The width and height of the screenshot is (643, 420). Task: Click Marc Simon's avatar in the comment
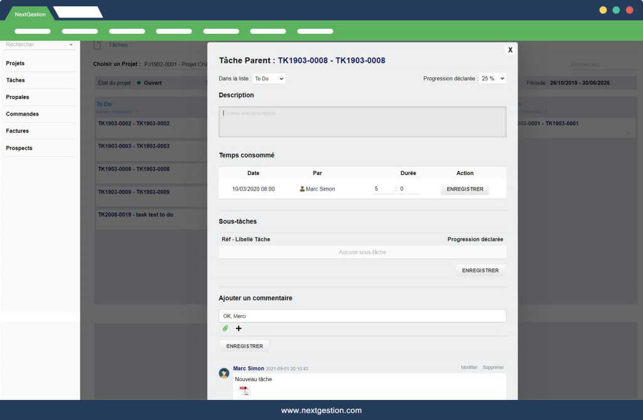(x=224, y=373)
